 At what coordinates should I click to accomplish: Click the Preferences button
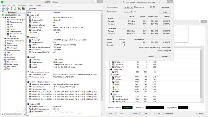[x=169, y=114]
